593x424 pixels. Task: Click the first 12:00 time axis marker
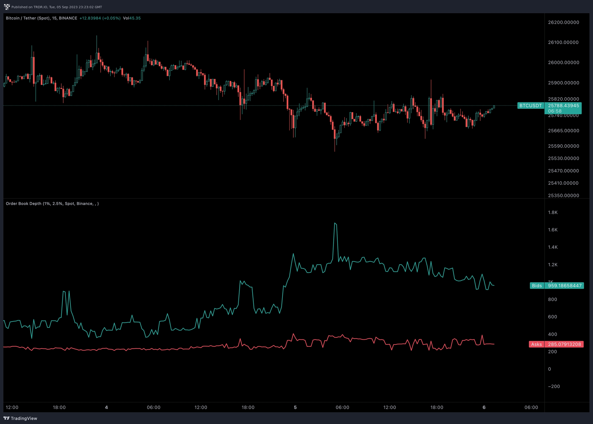(12, 407)
